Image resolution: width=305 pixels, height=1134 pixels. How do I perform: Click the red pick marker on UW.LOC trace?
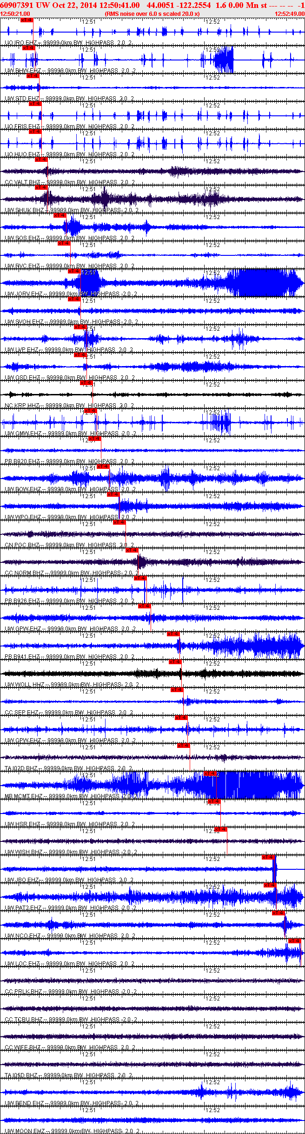coord(295,941)
